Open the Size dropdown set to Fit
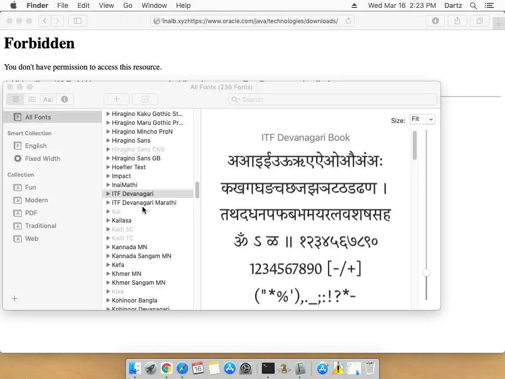Screen dimensions: 505x379 [x=422, y=119]
